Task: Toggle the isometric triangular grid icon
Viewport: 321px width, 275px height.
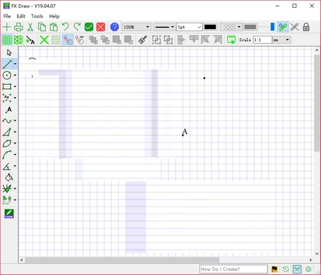Action: [x=19, y=40]
